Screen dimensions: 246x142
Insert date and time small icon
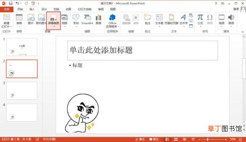click(191, 15)
